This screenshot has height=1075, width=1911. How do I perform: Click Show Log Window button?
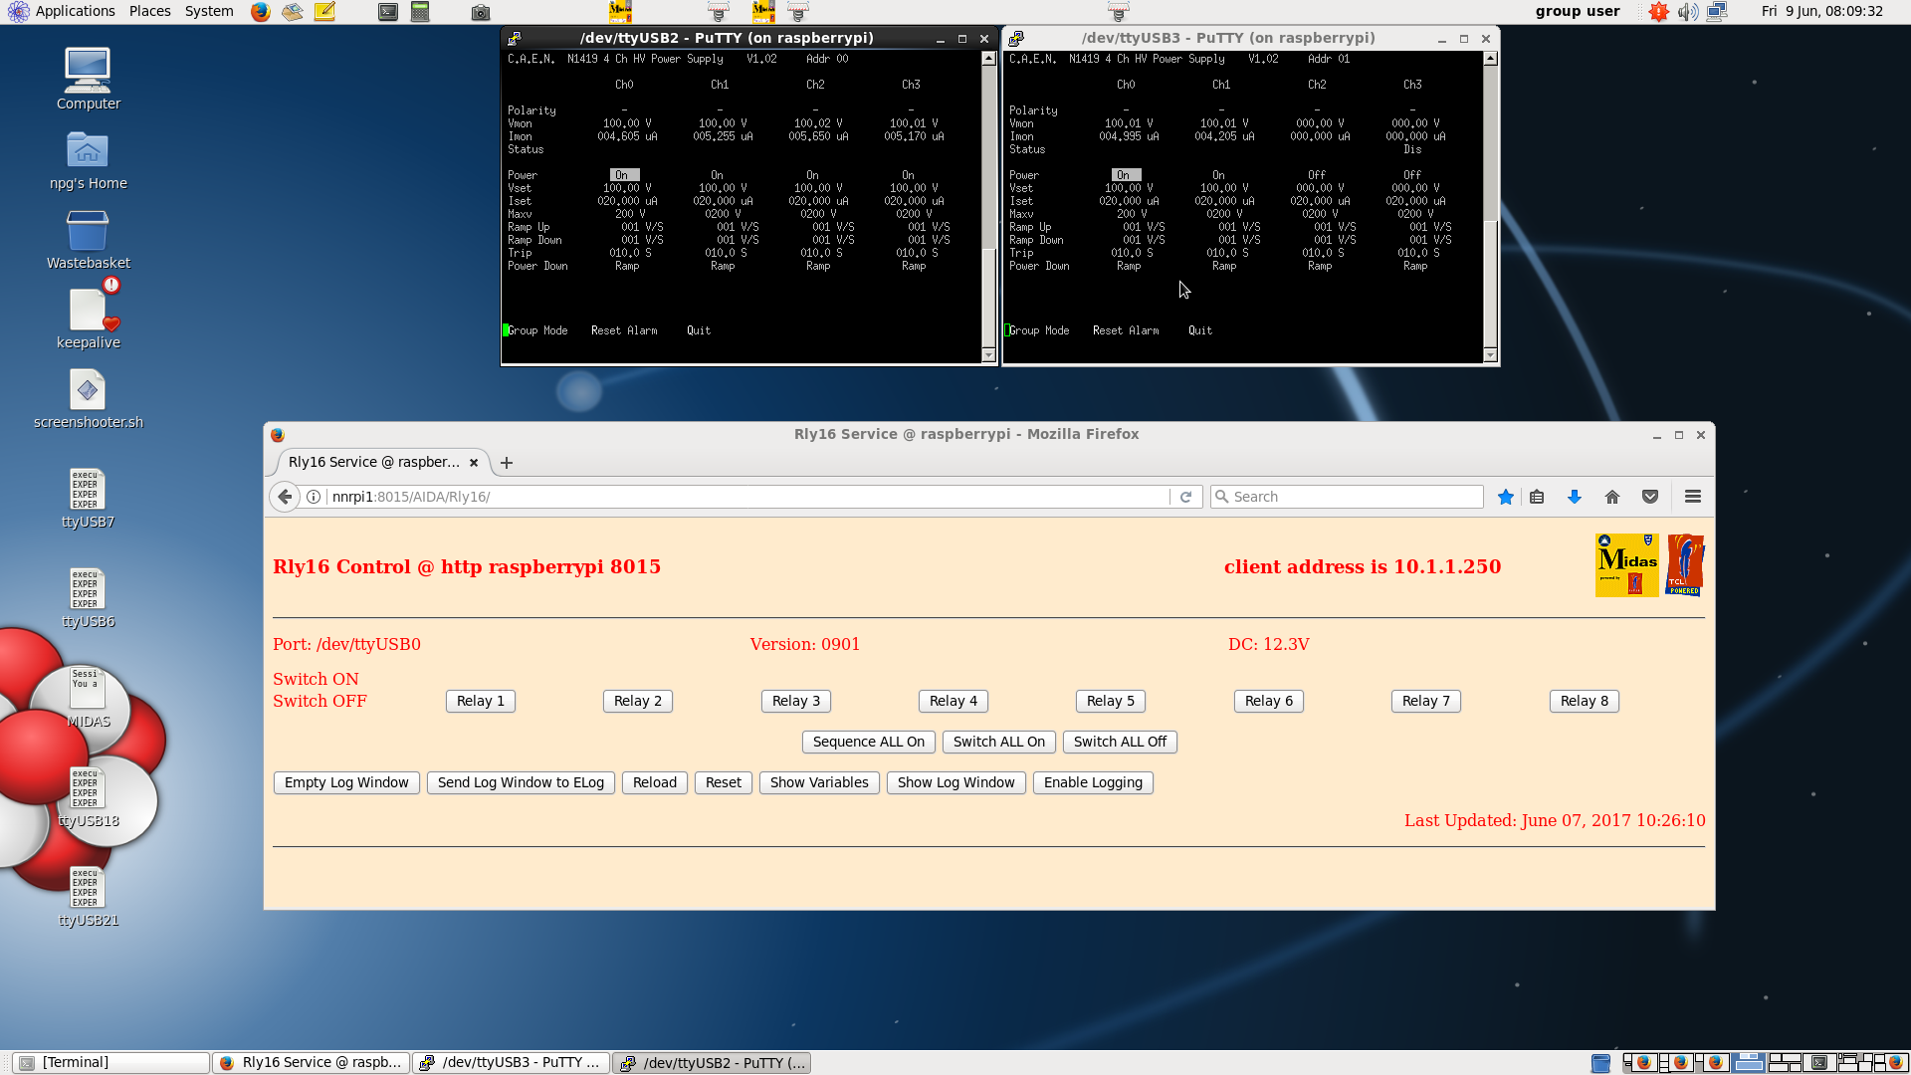tap(955, 782)
